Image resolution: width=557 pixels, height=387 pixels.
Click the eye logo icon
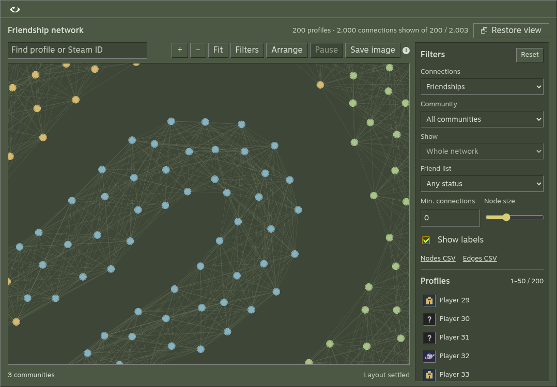pyautogui.click(x=15, y=10)
